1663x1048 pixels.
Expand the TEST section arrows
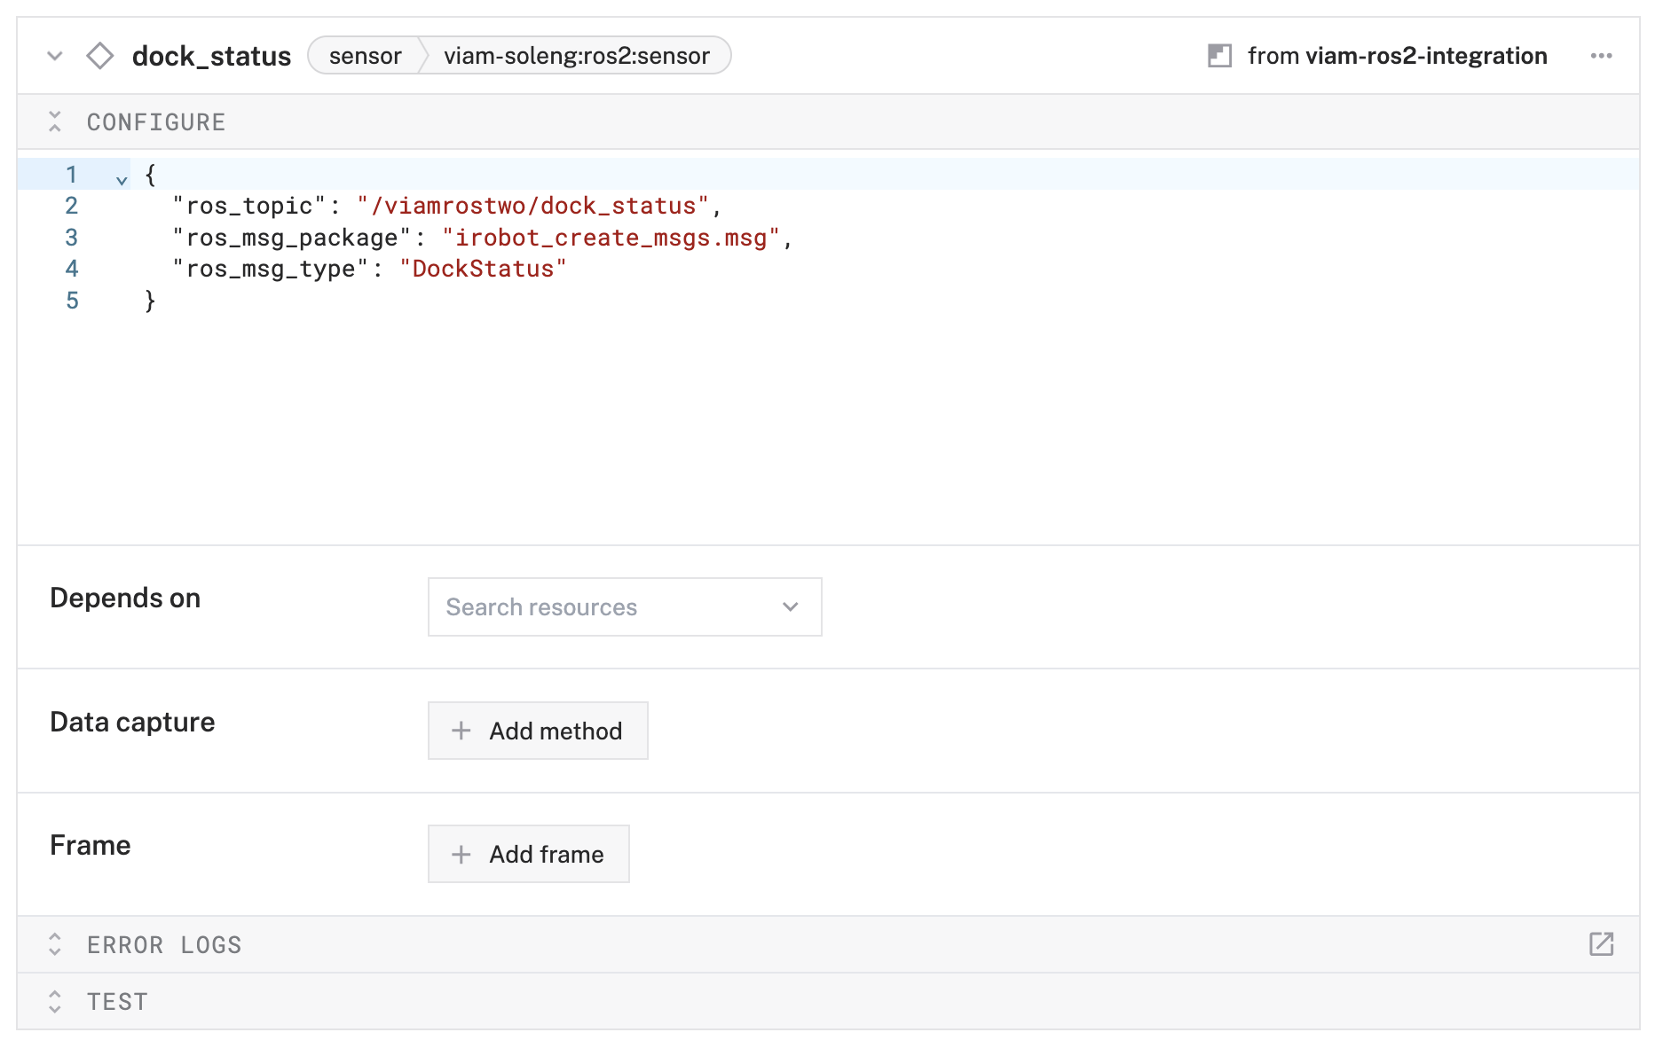pyautogui.click(x=55, y=1002)
